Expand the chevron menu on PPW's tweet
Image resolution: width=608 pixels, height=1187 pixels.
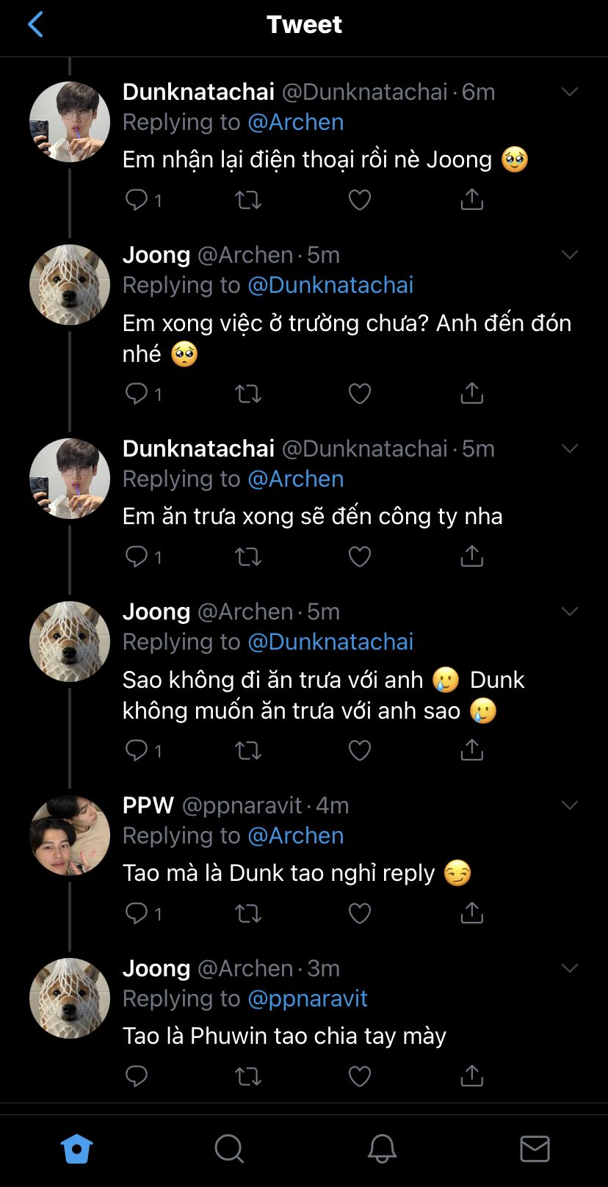pyautogui.click(x=570, y=805)
